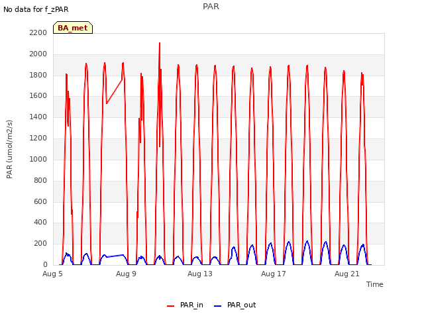Click the PAR chart title
The height and width of the screenshot is (318, 424).
(211, 7)
